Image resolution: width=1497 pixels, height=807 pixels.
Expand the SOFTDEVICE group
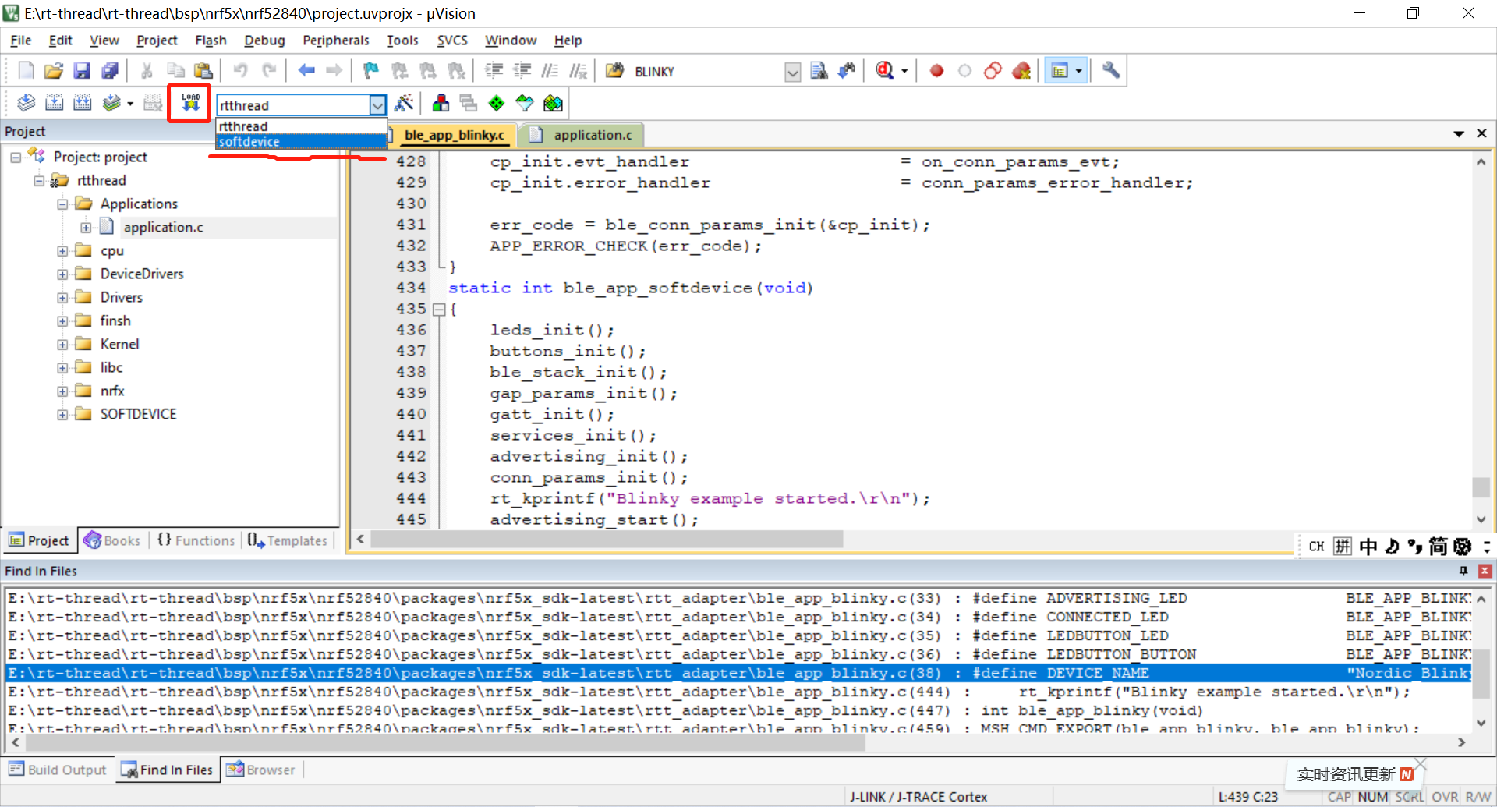(x=62, y=415)
